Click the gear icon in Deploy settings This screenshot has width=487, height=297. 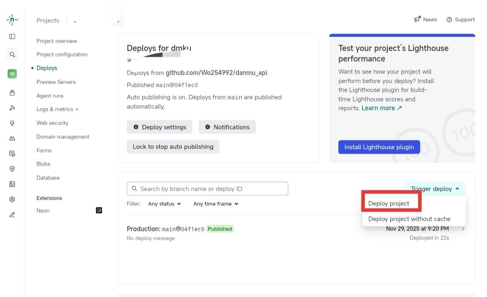[x=136, y=127]
